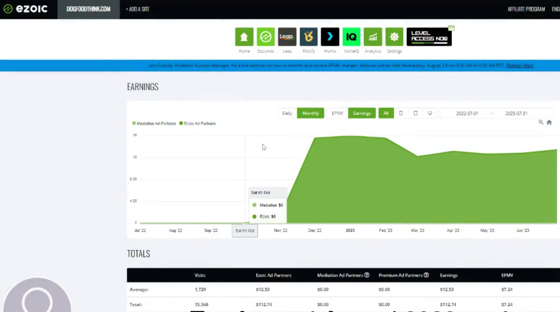Switch chart to Daily view

pyautogui.click(x=287, y=113)
